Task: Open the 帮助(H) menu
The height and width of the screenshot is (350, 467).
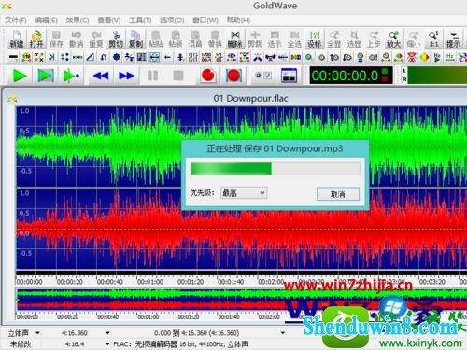Action: click(x=238, y=21)
